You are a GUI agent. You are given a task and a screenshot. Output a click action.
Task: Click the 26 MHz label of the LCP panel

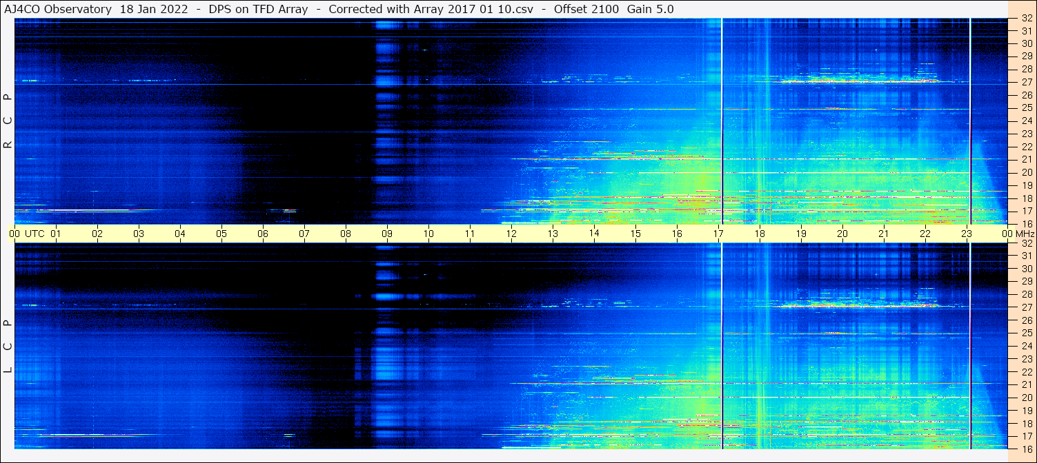click(x=1026, y=320)
